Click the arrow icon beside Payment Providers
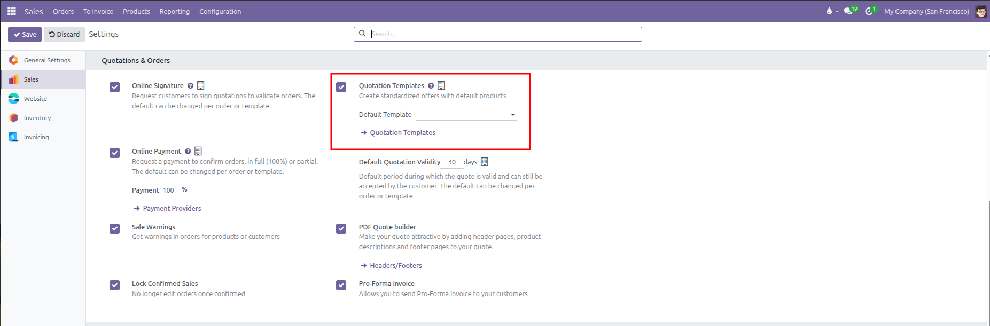 pyautogui.click(x=137, y=209)
